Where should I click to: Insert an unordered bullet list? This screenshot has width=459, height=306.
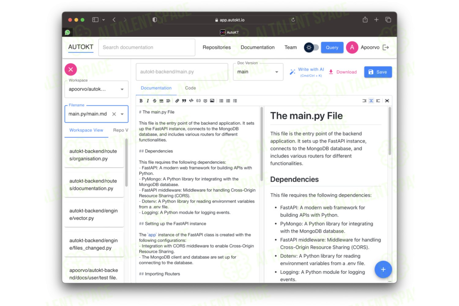pos(221,101)
